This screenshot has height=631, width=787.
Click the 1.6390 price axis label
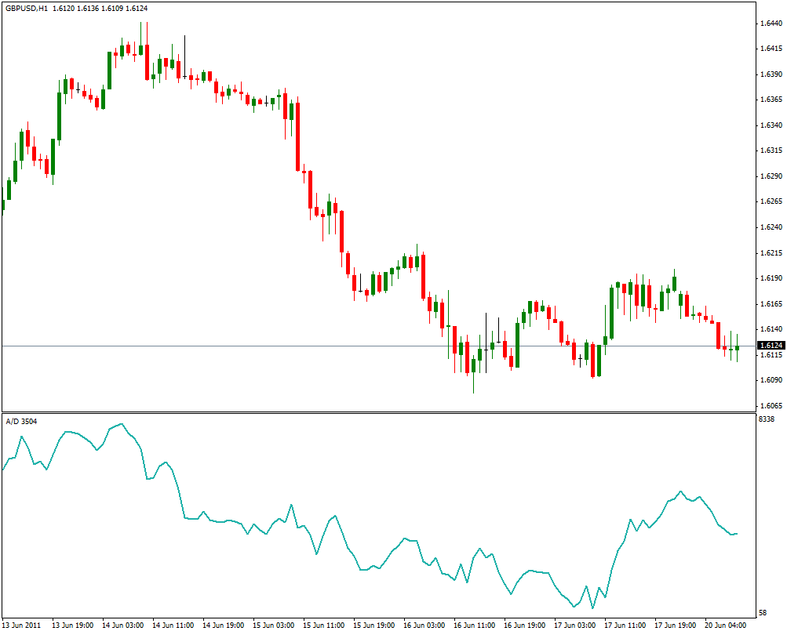click(x=771, y=74)
